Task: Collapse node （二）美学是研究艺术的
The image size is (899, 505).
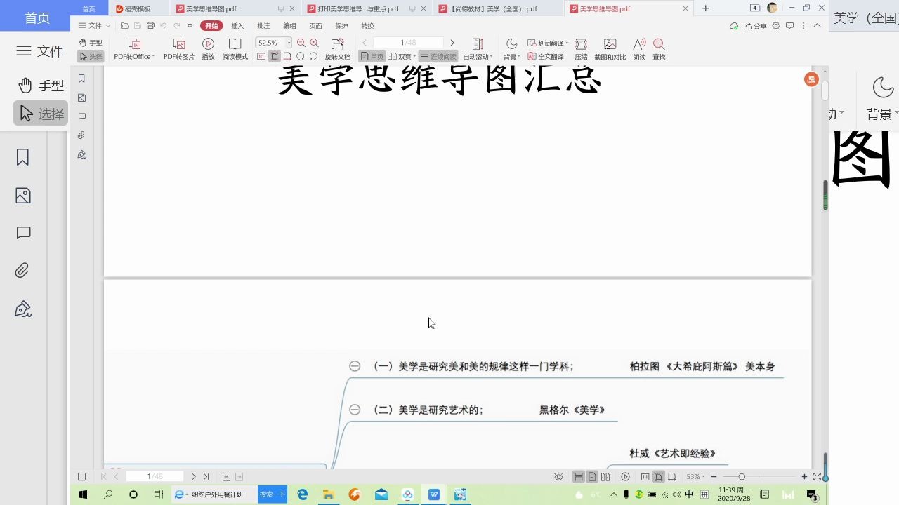Action: click(x=355, y=410)
